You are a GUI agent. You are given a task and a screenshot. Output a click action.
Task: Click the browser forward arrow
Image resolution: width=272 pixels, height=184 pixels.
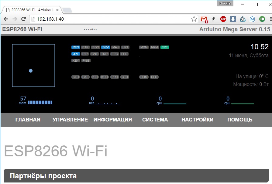click(15, 19)
